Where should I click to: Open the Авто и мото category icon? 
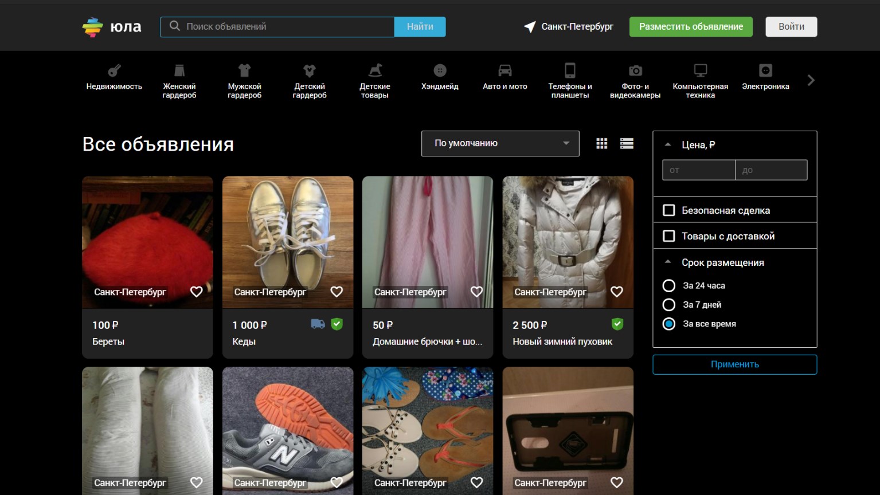tap(504, 70)
